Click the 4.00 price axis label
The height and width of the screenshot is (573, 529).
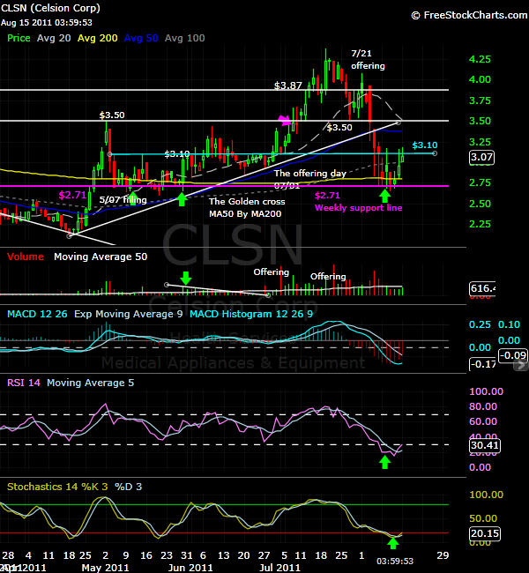480,79
